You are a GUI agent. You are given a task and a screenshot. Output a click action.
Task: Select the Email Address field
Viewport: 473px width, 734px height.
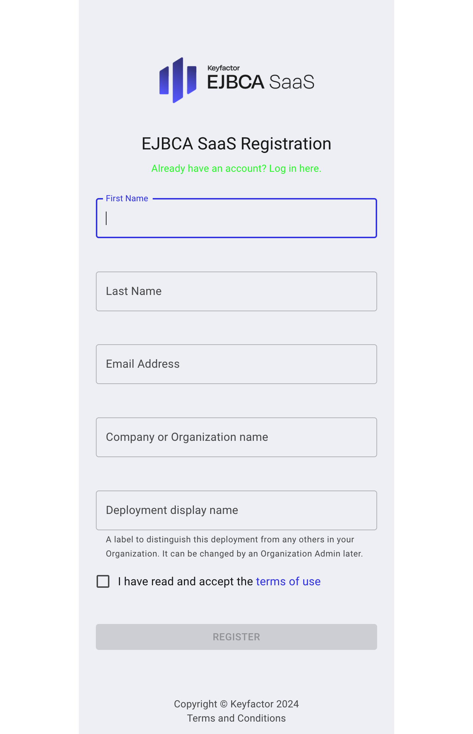point(236,364)
